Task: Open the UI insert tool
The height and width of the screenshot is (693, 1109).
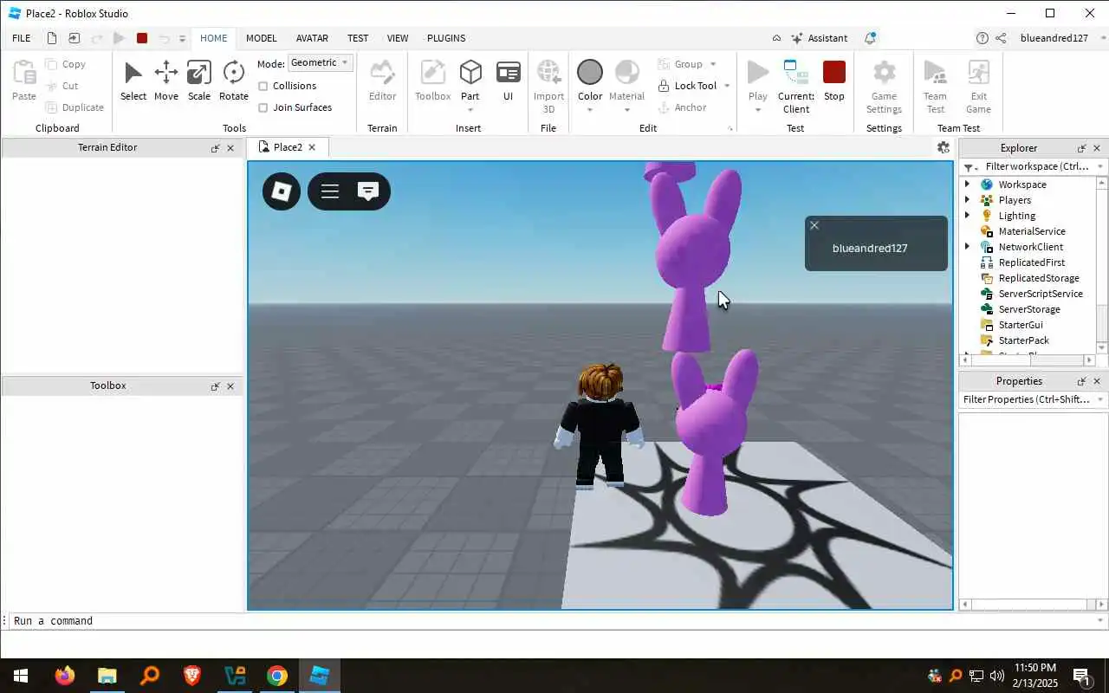Action: click(x=509, y=81)
